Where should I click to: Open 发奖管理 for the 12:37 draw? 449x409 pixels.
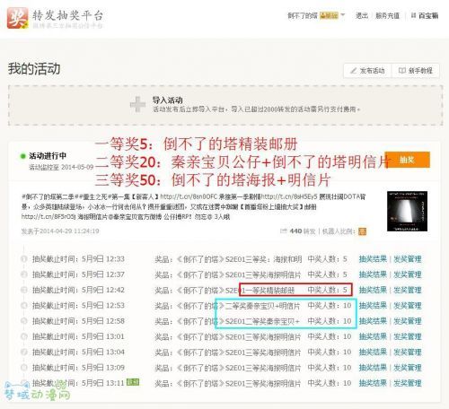click(x=408, y=274)
